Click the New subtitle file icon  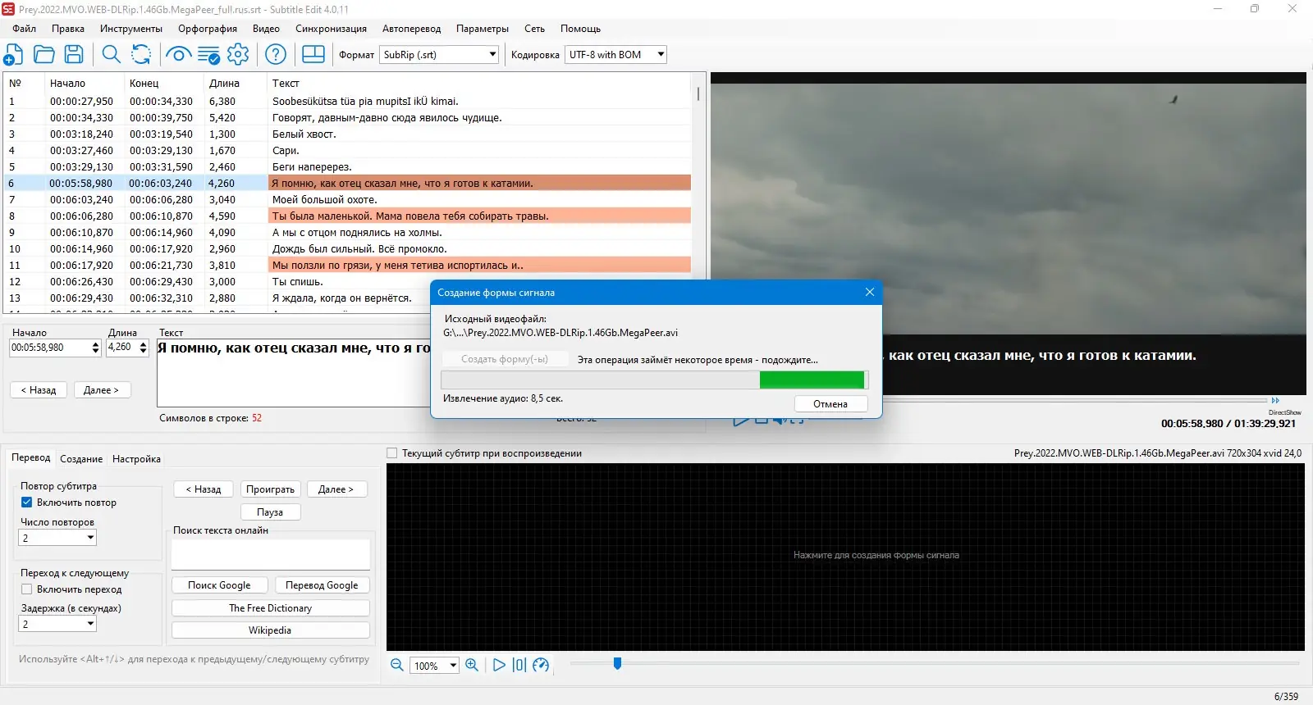pos(13,55)
